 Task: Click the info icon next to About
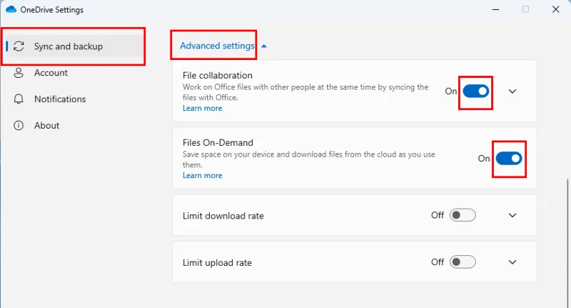point(19,125)
